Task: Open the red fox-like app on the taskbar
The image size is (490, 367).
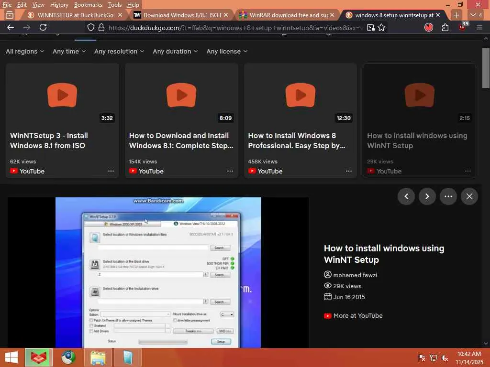Action: [x=38, y=357]
